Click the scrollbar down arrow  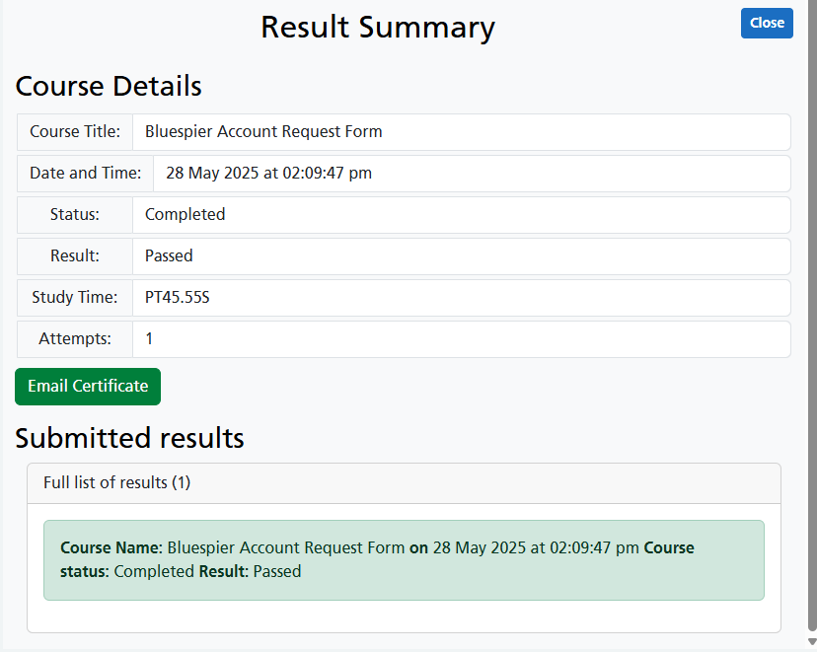(811, 642)
